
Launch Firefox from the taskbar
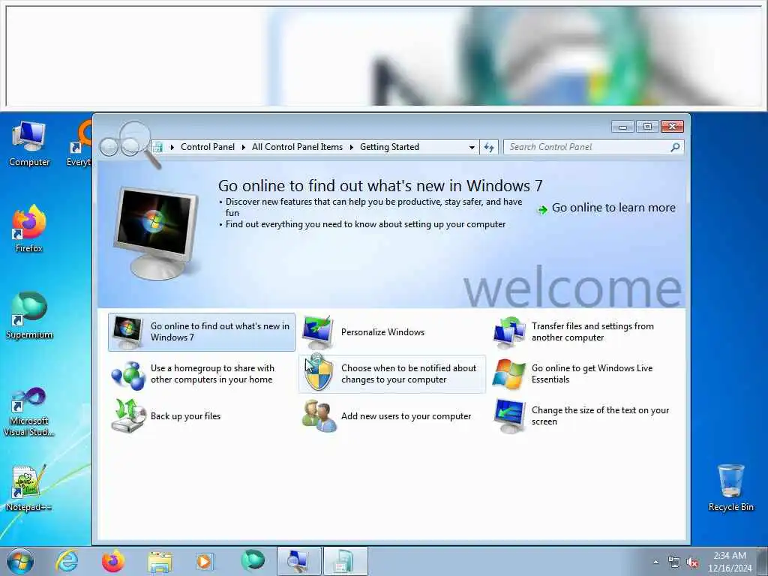pyautogui.click(x=112, y=562)
